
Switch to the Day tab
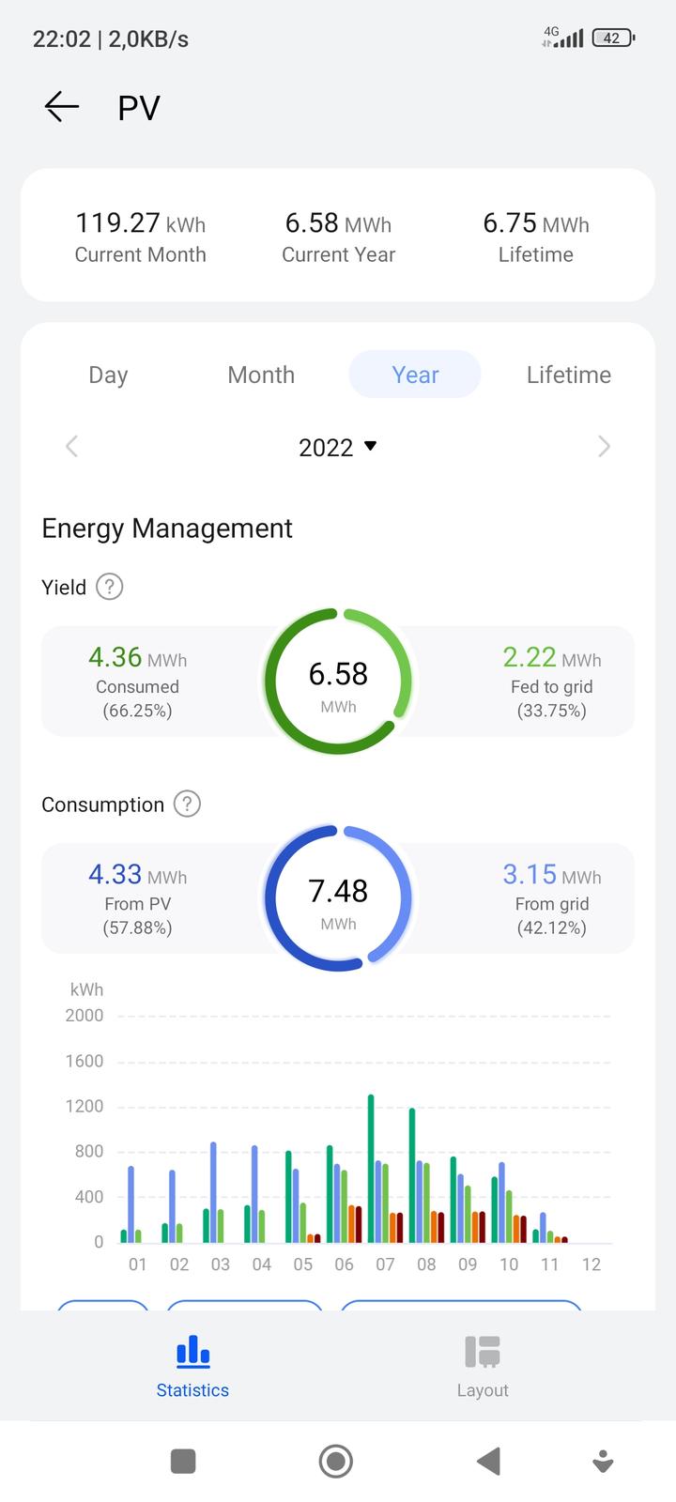pyautogui.click(x=108, y=375)
